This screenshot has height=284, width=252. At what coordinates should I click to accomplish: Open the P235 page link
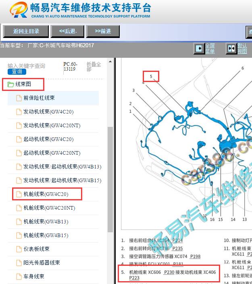177,248
